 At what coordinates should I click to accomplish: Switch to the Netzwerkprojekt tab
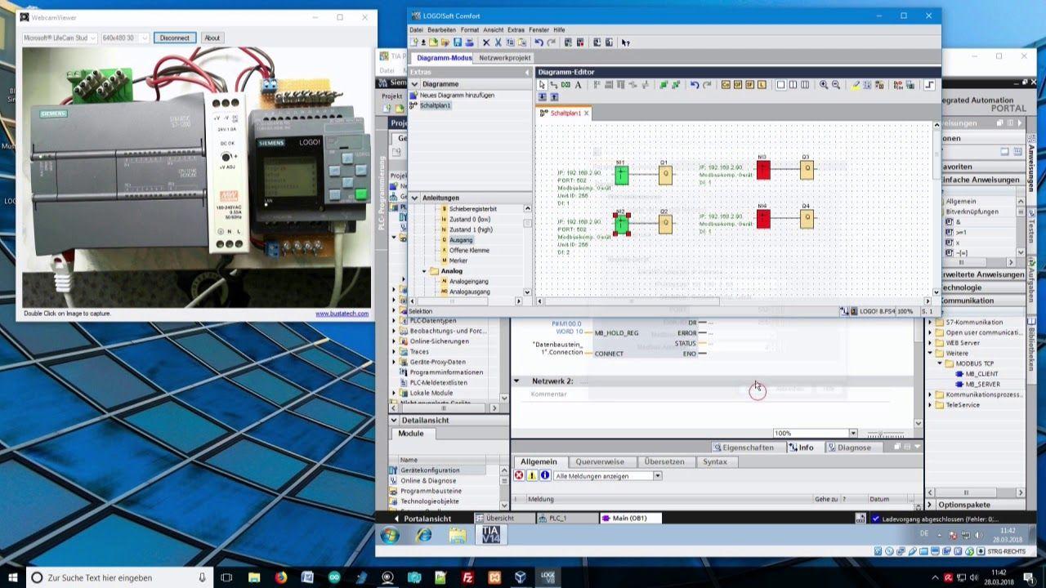[505, 58]
